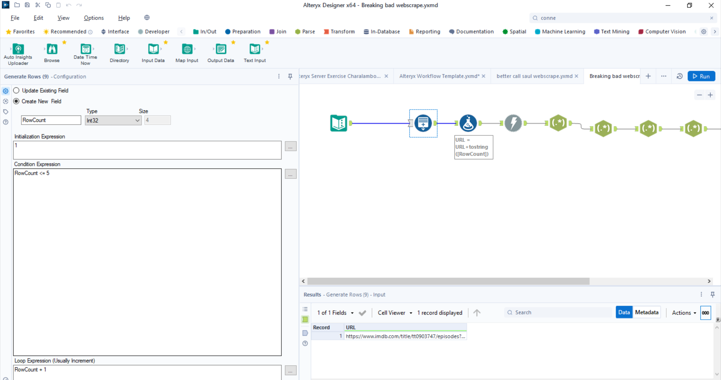721x380 pixels.
Task: Open the tab overflow ellipsis menu
Action: [664, 76]
